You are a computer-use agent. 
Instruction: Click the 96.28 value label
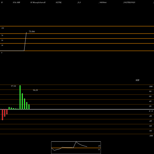[35, 90]
